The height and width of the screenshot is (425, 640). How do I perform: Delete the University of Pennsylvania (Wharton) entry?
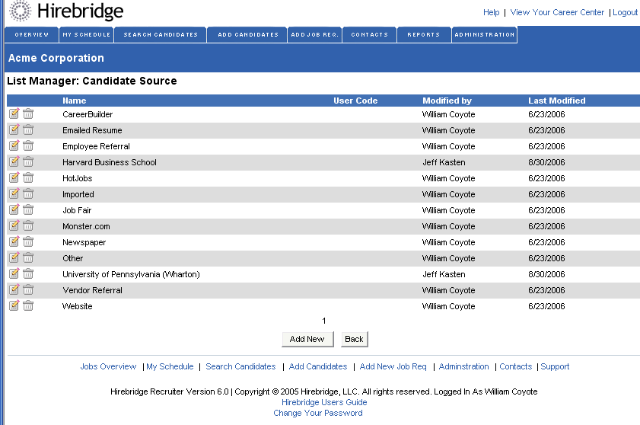tap(28, 273)
